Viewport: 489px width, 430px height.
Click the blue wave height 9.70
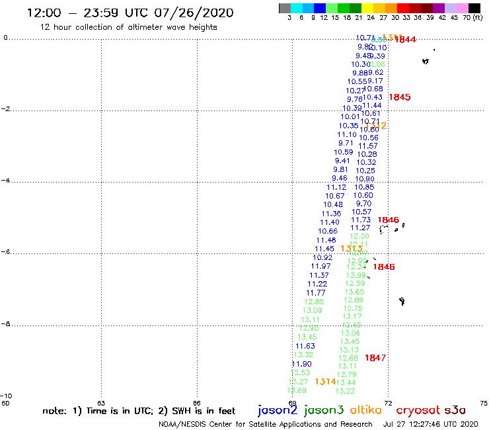click(364, 204)
